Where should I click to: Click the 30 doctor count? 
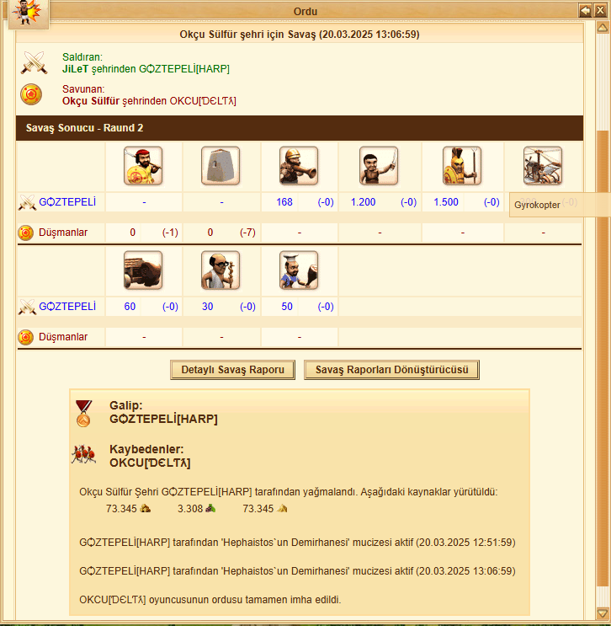pyautogui.click(x=207, y=307)
